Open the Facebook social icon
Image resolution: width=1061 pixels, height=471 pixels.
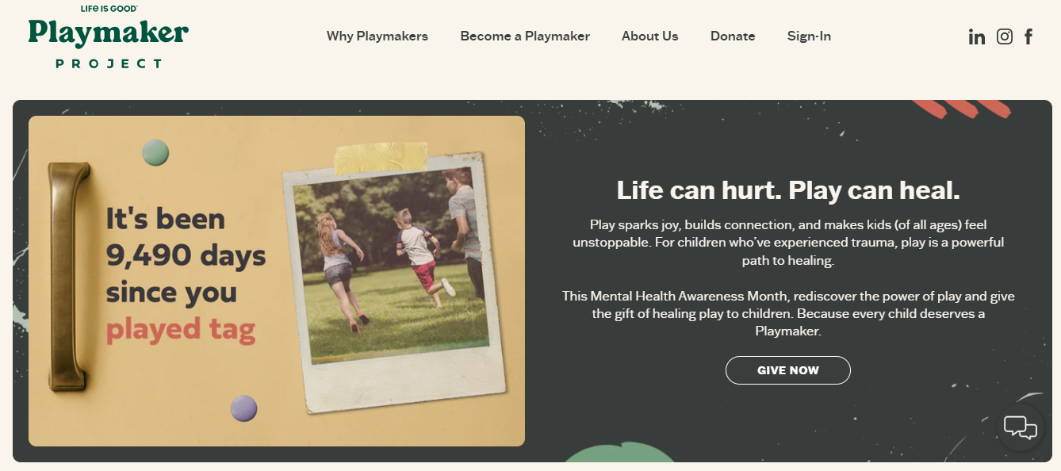click(x=1028, y=36)
